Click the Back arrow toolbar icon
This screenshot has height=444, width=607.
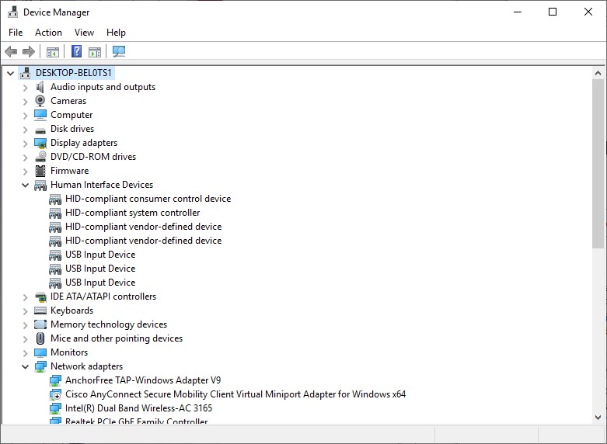pos(11,51)
